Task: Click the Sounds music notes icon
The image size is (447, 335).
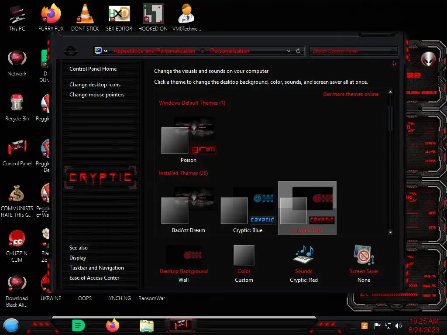Action: pos(304,254)
